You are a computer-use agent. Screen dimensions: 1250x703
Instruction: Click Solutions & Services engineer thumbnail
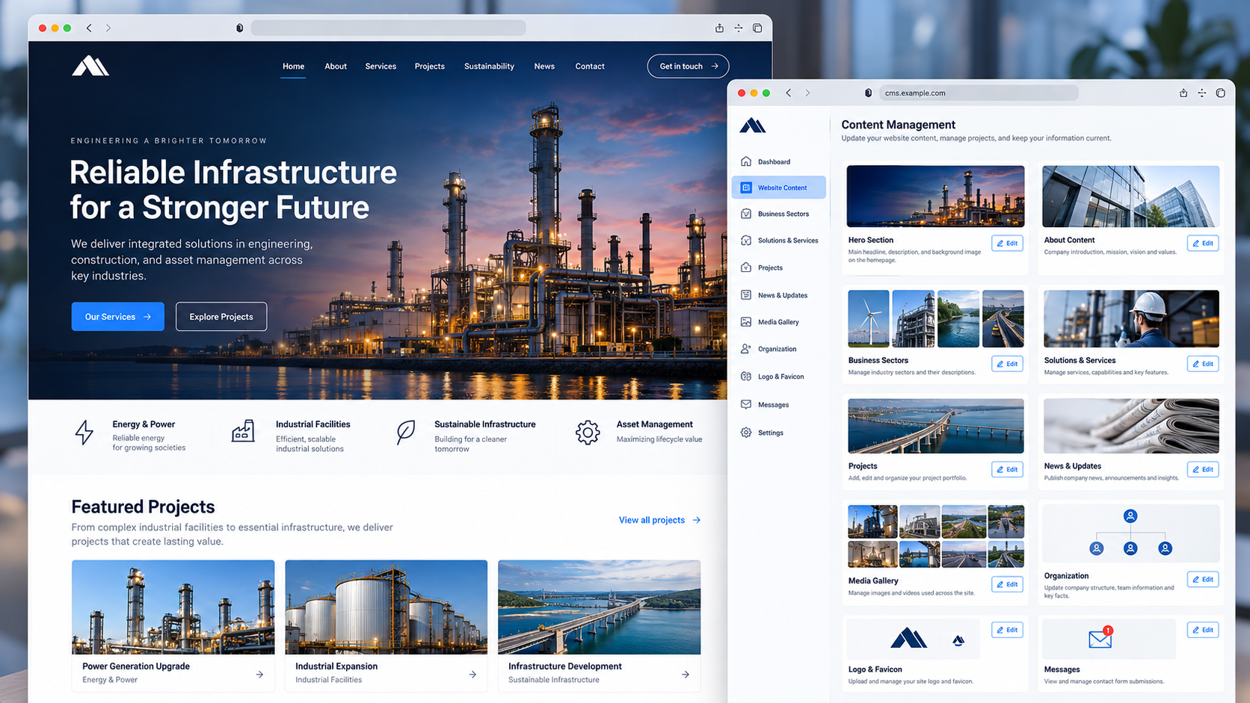pos(1131,319)
